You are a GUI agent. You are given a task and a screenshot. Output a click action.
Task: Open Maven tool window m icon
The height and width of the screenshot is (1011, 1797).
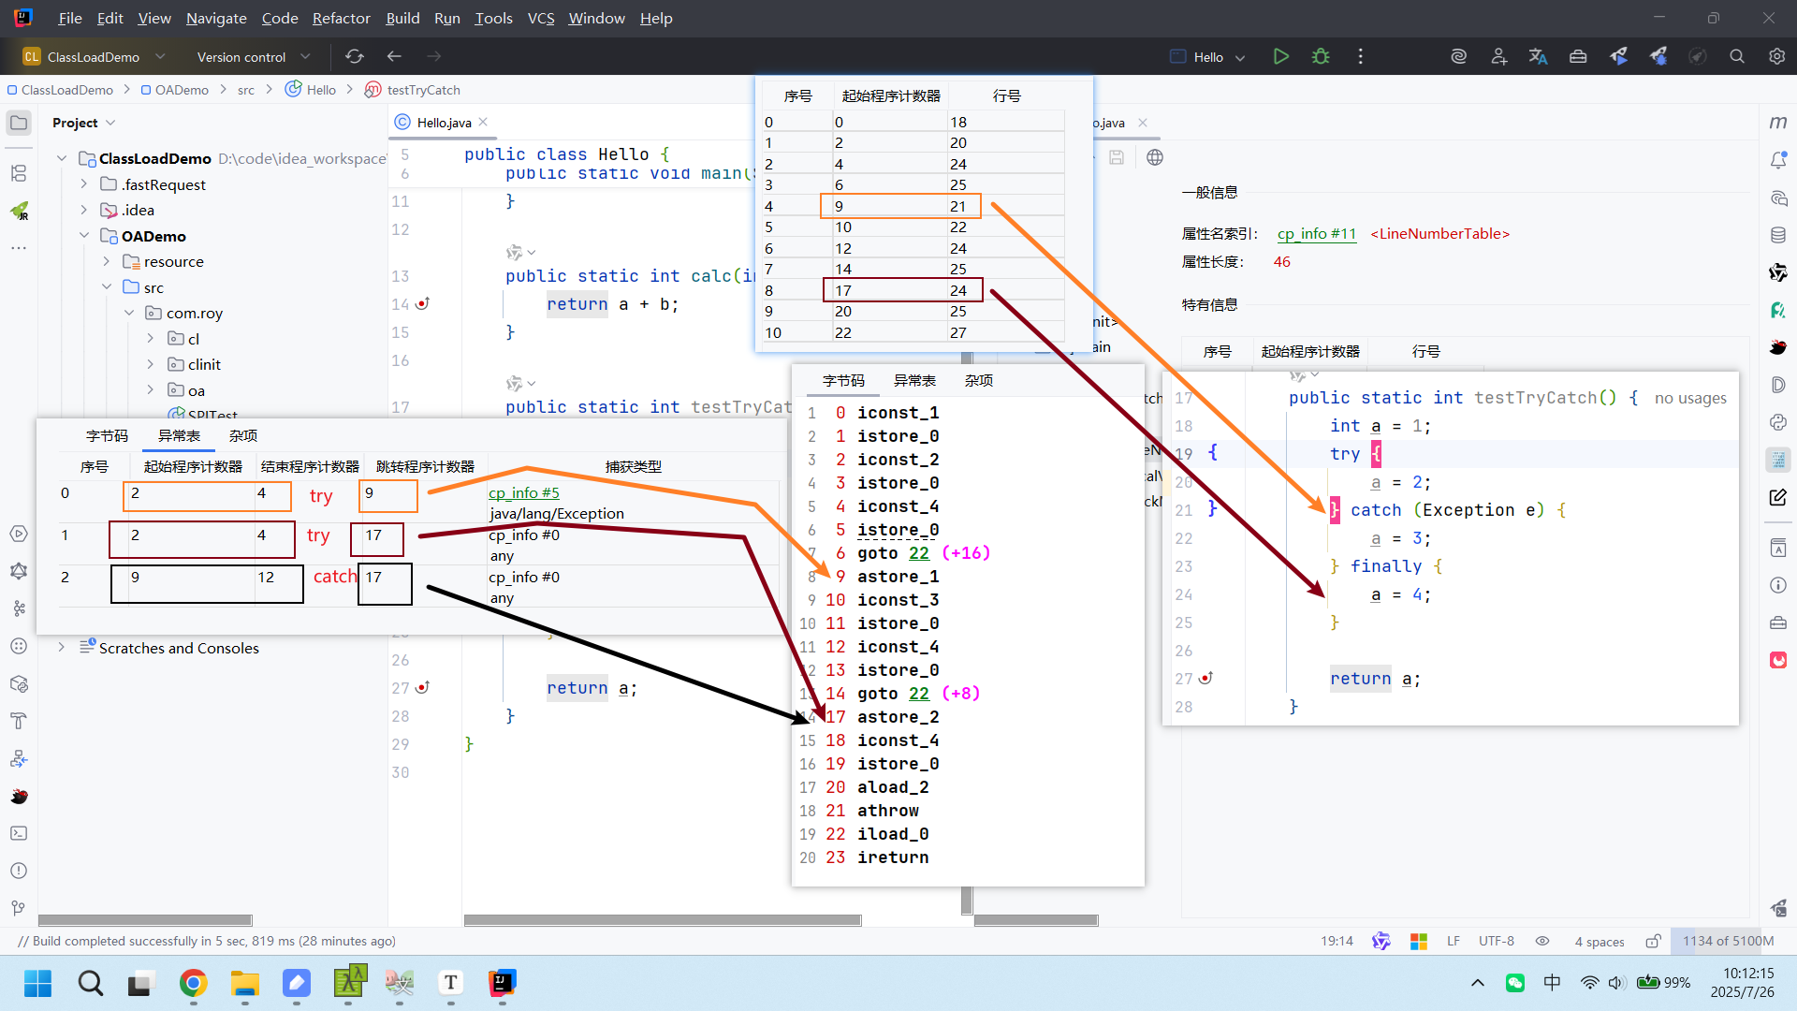tap(1778, 123)
